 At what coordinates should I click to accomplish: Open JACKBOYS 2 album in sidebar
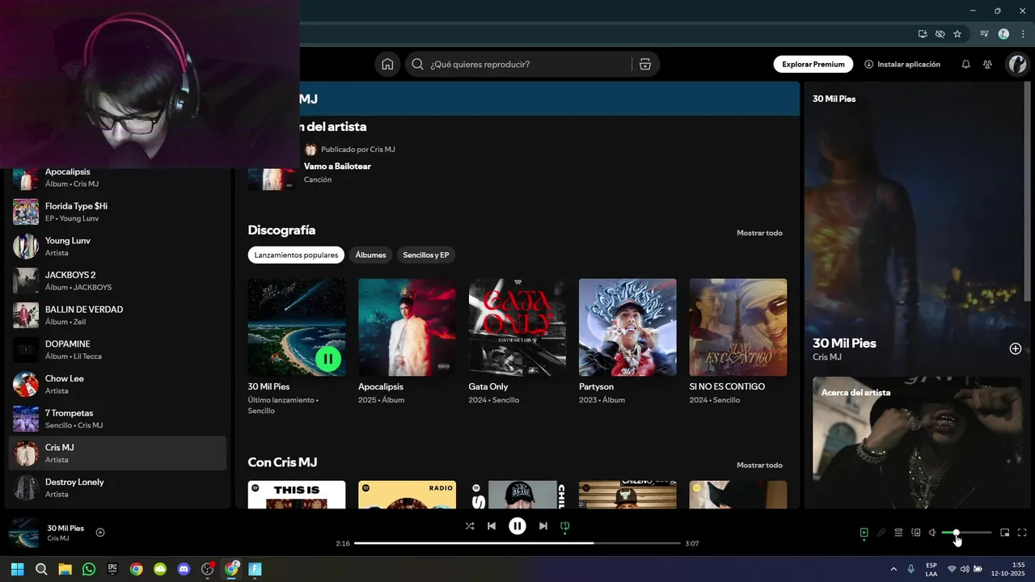pyautogui.click(x=117, y=280)
